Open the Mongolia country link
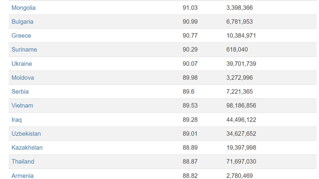 [x=23, y=8]
